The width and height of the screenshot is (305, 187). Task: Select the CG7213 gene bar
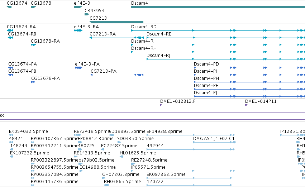point(116,22)
